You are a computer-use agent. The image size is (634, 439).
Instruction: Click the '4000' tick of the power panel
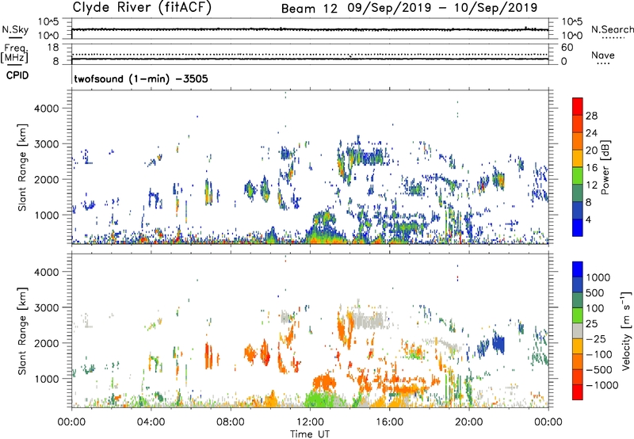[x=46, y=109]
